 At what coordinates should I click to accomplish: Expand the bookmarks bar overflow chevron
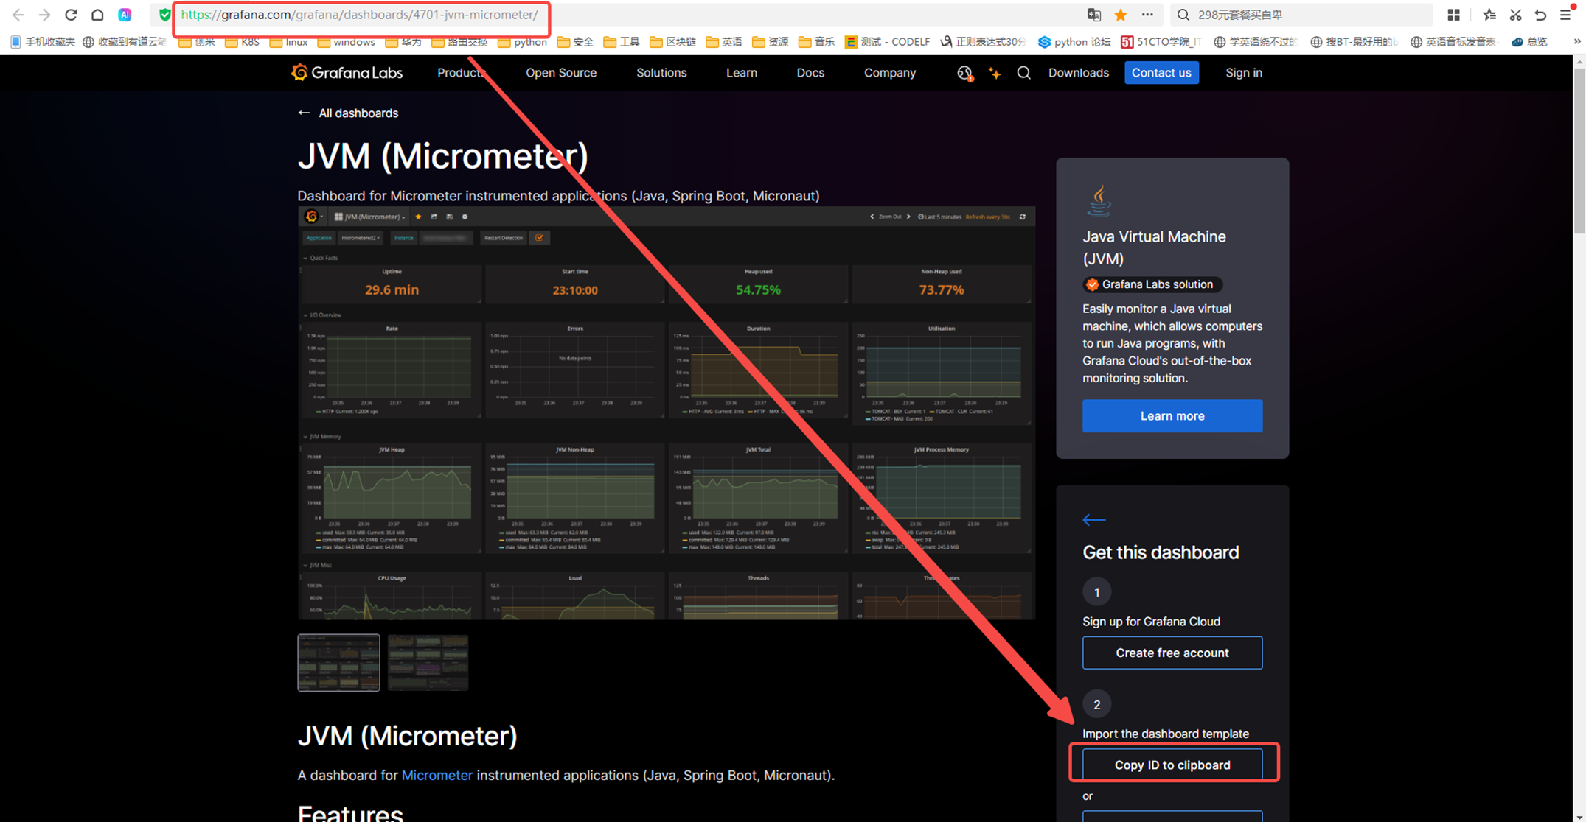click(1576, 42)
